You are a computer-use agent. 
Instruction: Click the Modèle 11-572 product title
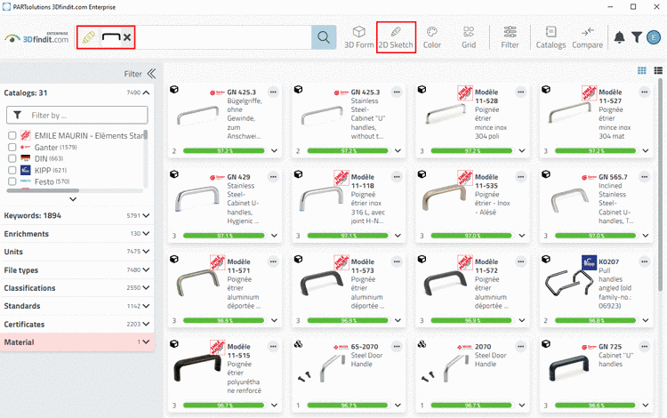[x=486, y=266]
